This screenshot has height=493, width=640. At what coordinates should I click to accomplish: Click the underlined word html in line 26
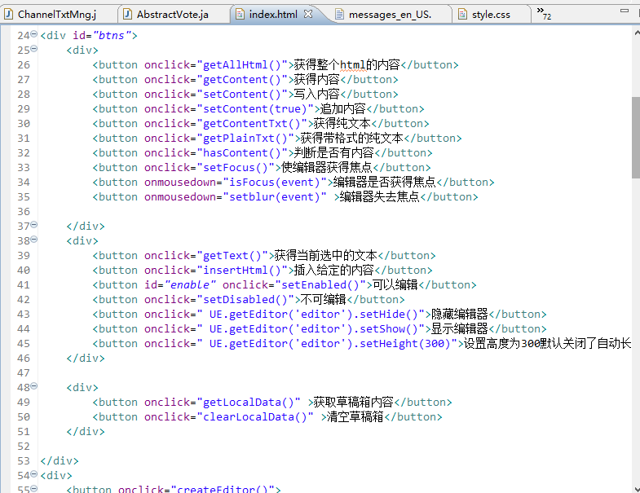point(353,65)
